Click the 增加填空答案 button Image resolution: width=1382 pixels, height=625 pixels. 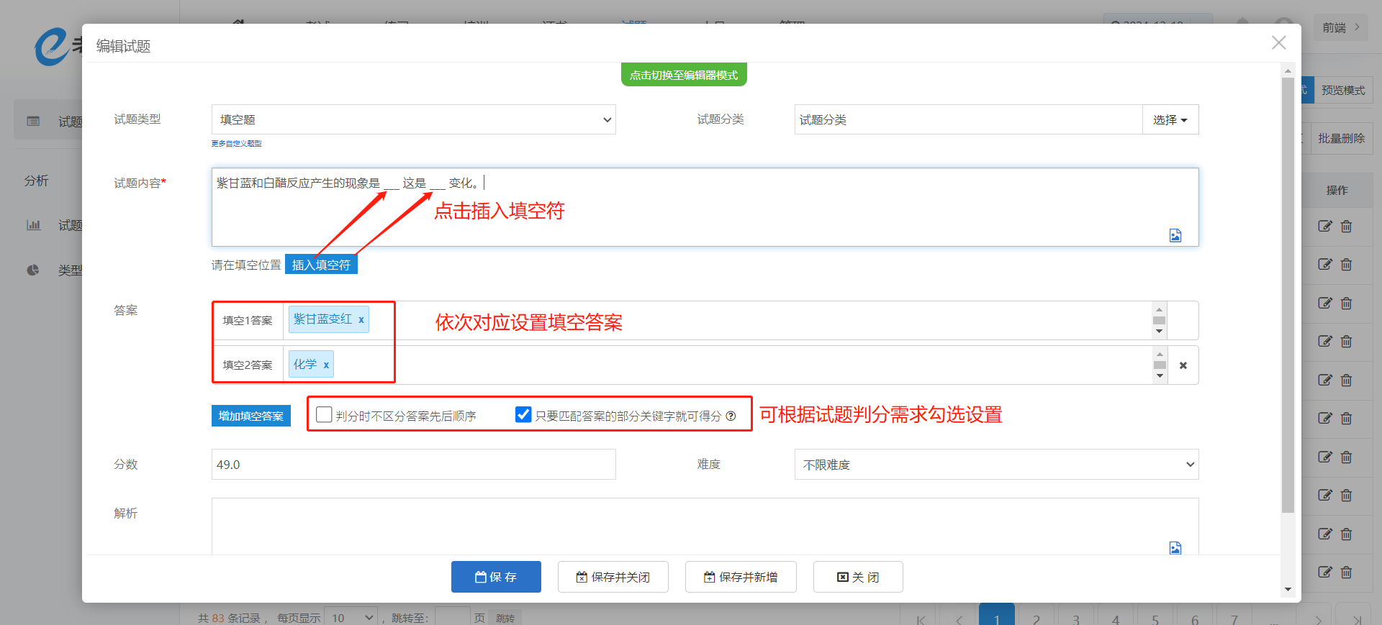point(250,416)
